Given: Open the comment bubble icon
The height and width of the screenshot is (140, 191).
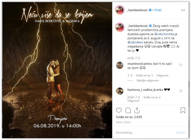Looking at the screenshot, I should click(x=128, y=110).
